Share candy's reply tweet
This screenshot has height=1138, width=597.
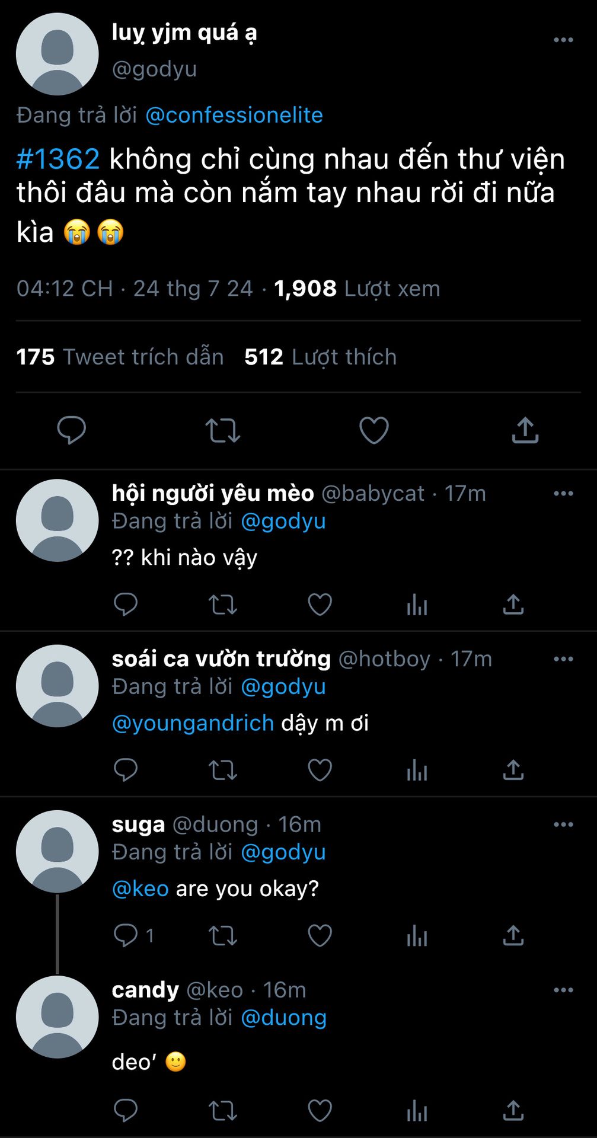point(513,1111)
